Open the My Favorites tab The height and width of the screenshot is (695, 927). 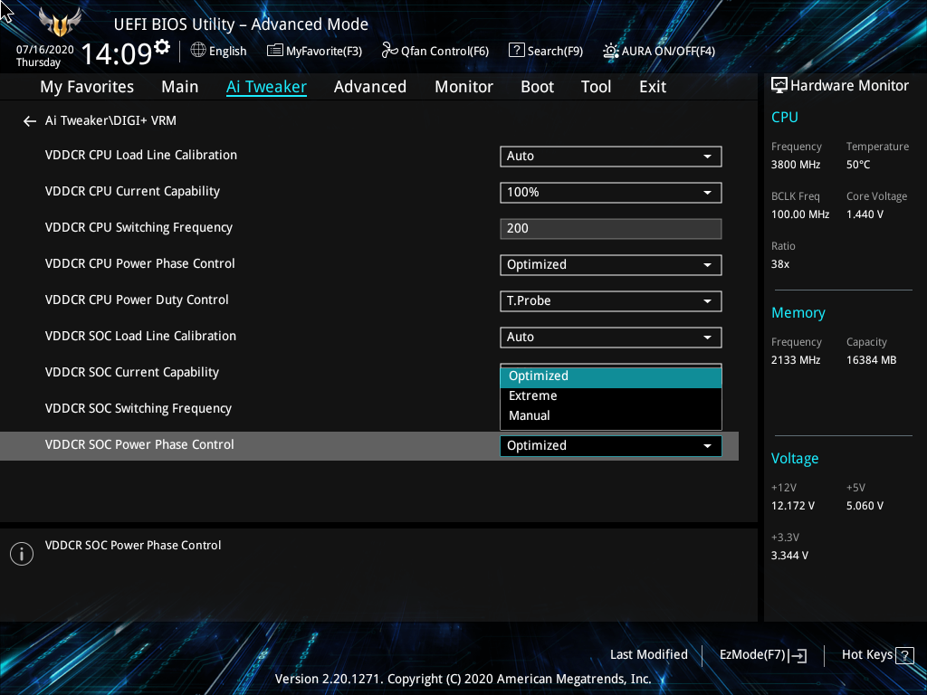tap(87, 87)
